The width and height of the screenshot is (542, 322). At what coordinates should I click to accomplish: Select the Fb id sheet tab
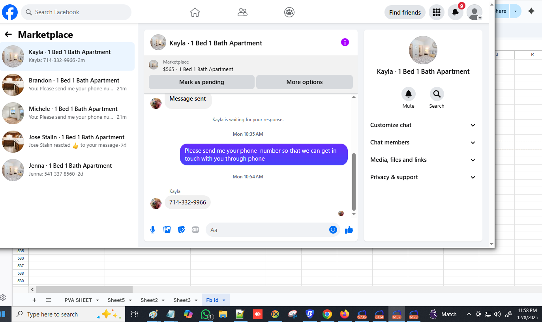pos(212,300)
